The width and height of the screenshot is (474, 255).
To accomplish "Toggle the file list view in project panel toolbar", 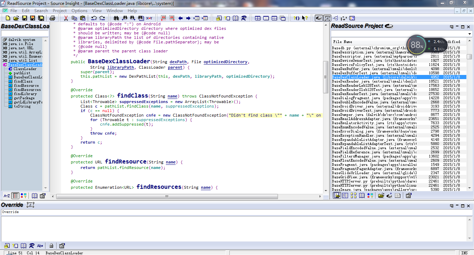I will point(337,196).
